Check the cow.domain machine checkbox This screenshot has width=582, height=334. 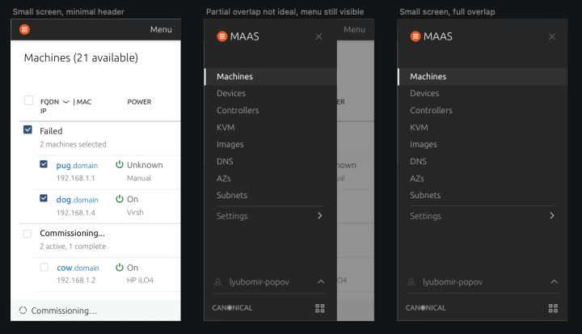44,267
